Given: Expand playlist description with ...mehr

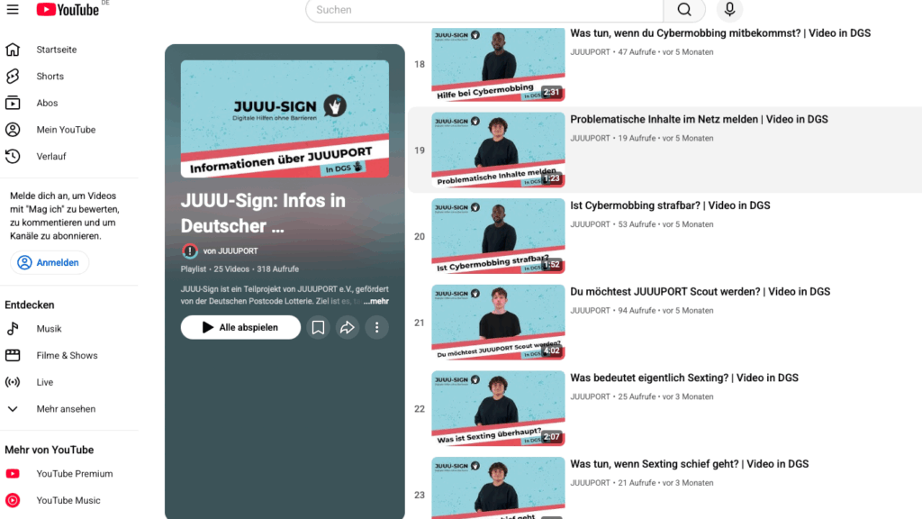Looking at the screenshot, I should point(375,301).
